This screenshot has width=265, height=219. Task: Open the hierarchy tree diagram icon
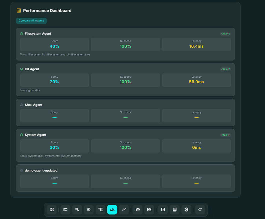tap(100, 210)
